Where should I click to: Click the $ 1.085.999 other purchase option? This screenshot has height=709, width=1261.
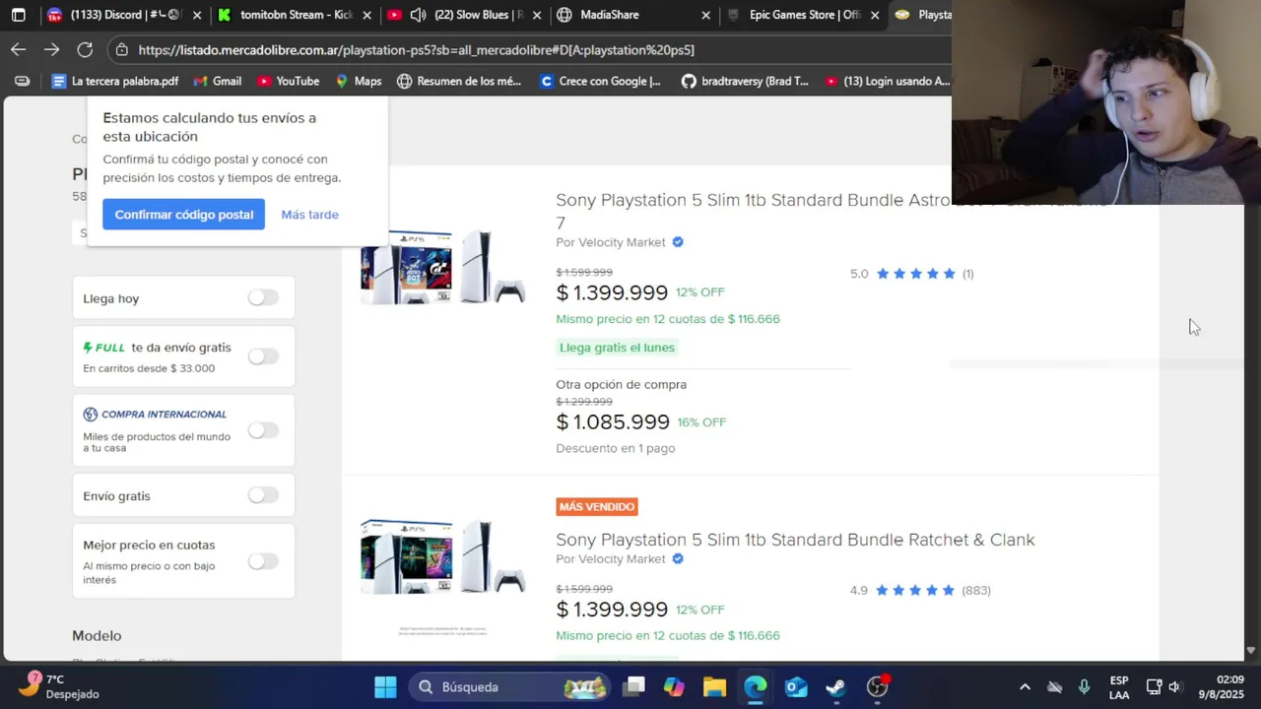pos(613,421)
